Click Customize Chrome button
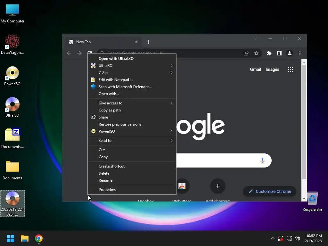 [x=270, y=192]
